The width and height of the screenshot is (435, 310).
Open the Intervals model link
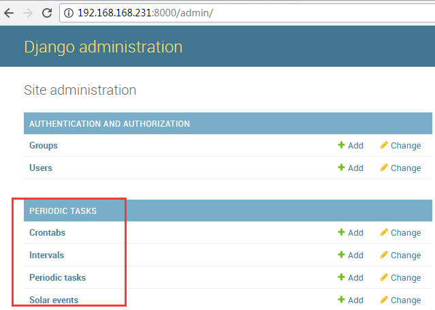[x=46, y=255]
